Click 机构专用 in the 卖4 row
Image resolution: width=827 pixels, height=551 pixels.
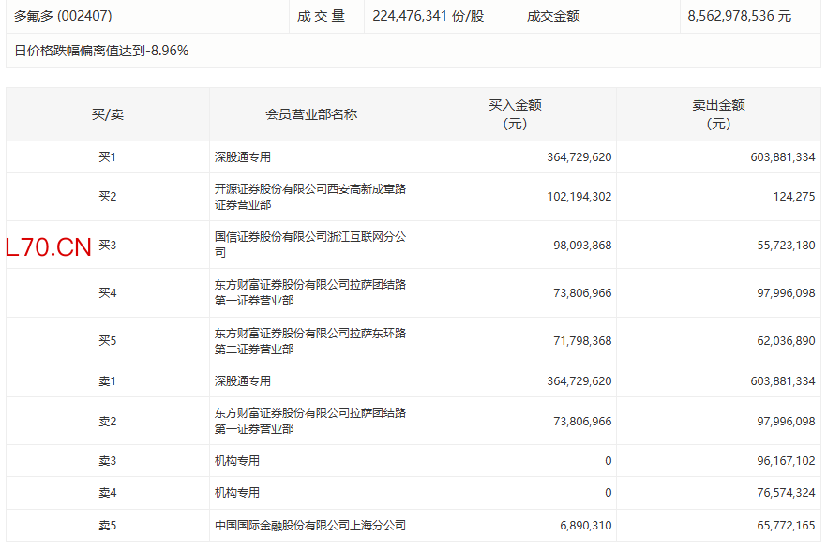(237, 493)
